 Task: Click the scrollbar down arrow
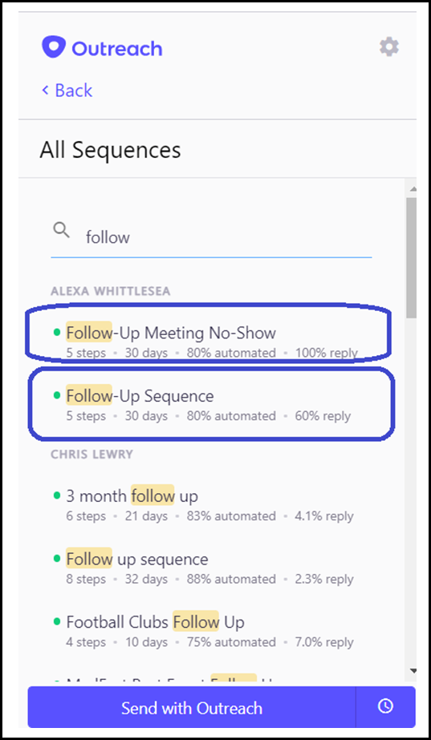pos(412,670)
